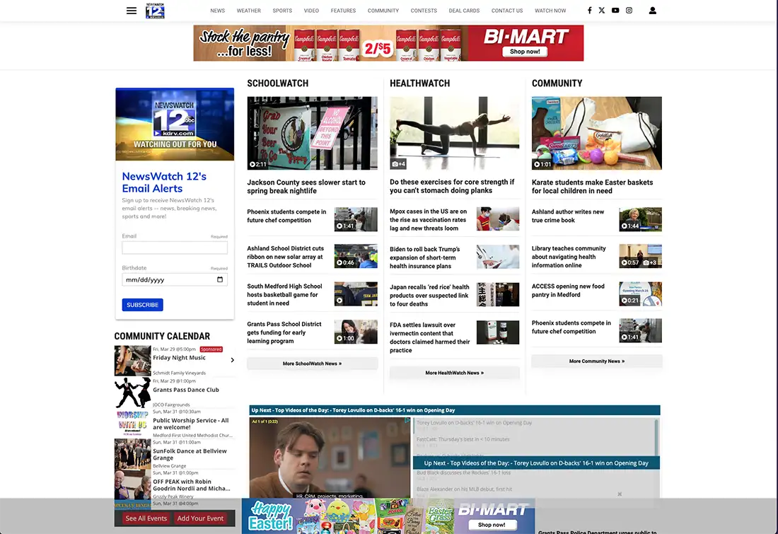This screenshot has width=778, height=534.
Task: Open the Features menu
Action: 343,11
